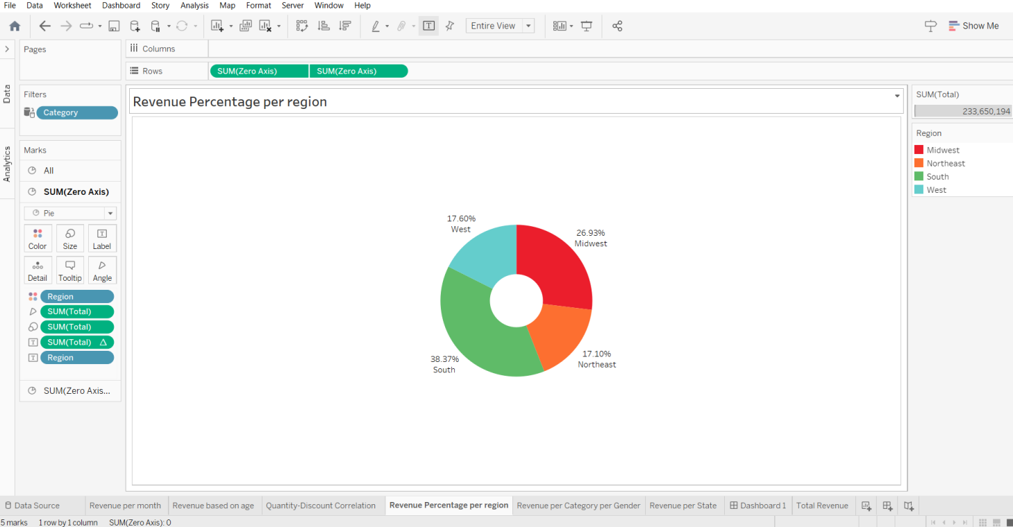Switch to the Revenue per State sheet tab
The width and height of the screenshot is (1013, 527).
[684, 506]
